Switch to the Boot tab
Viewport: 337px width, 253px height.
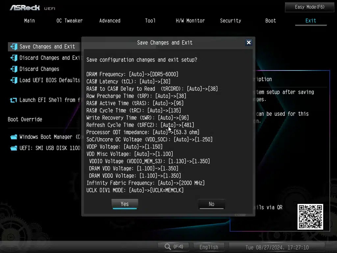[x=271, y=20]
